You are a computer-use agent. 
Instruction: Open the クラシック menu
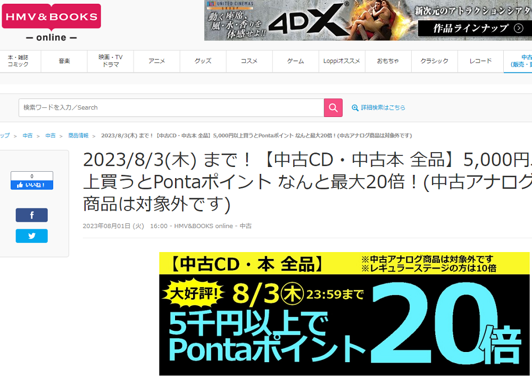pyautogui.click(x=434, y=61)
